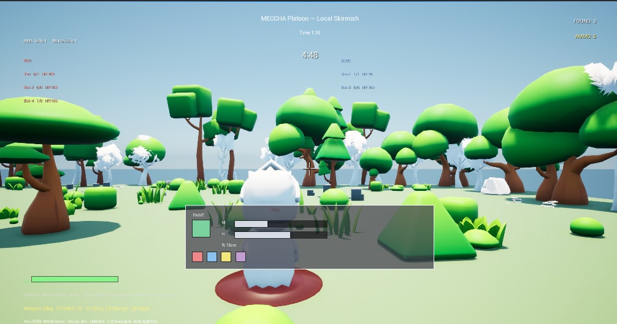Click the crosshair in the center view
Viewport: 617px width, 324px height.
pyautogui.click(x=309, y=169)
